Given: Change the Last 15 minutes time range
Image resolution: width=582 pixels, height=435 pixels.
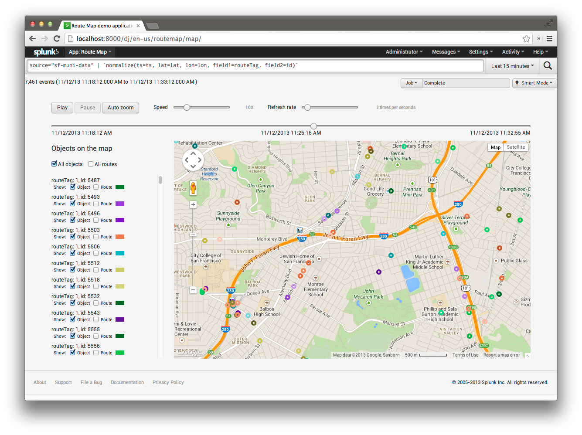Looking at the screenshot, I should click(x=512, y=66).
